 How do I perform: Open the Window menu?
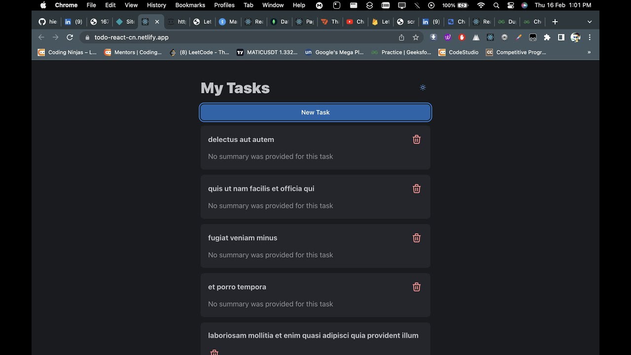273,5
